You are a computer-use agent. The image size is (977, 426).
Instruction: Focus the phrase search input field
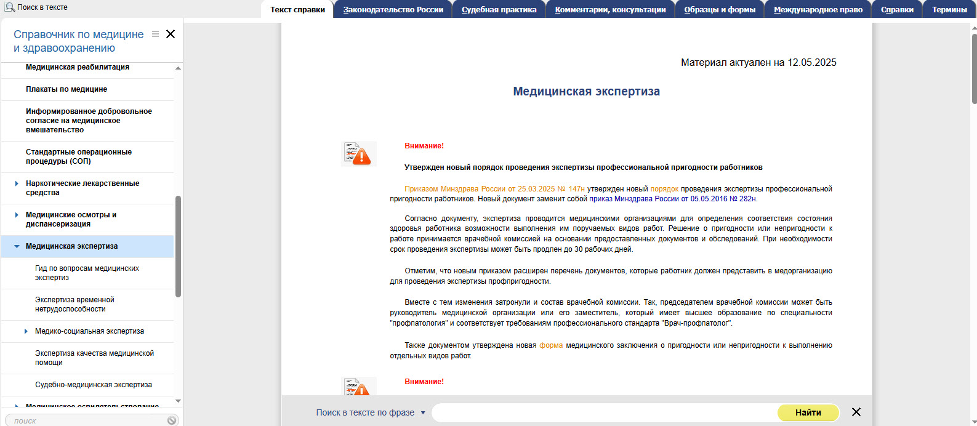pos(605,412)
